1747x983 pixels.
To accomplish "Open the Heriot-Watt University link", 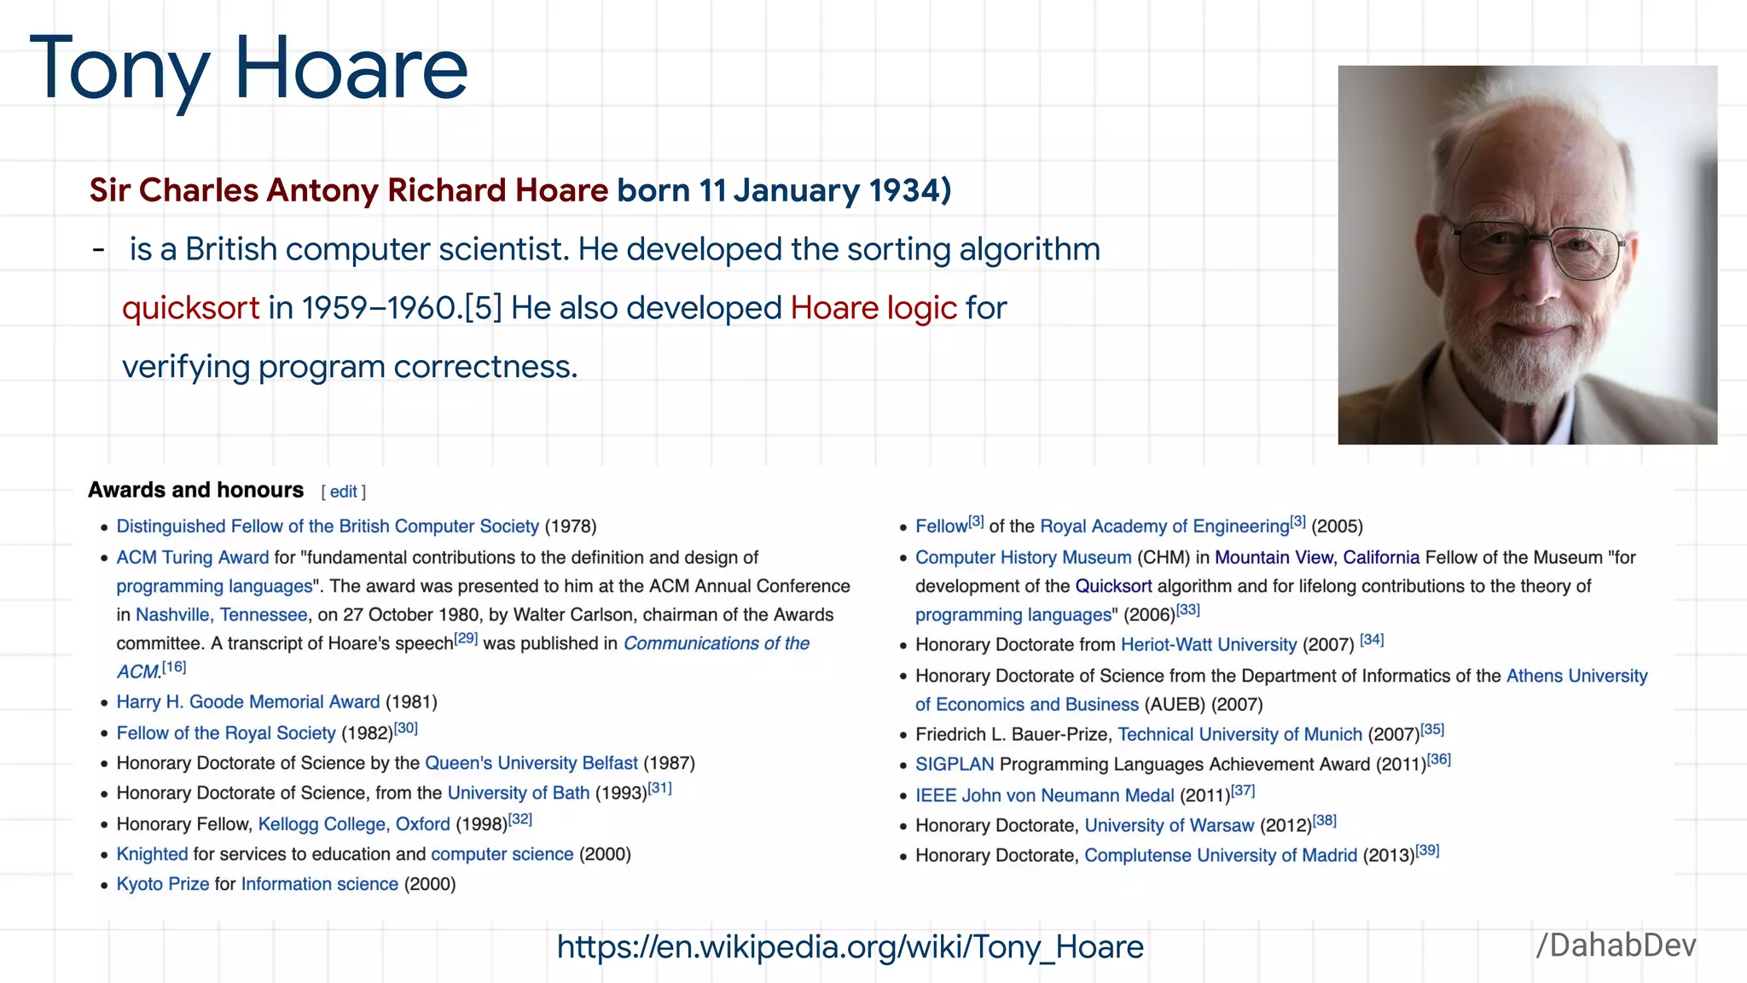I will pyautogui.click(x=1209, y=645).
